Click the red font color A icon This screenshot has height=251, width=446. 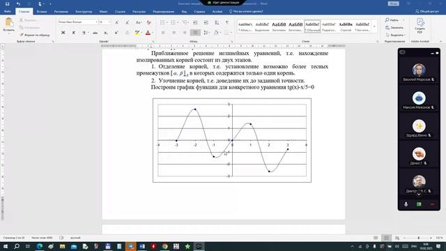coord(148,33)
